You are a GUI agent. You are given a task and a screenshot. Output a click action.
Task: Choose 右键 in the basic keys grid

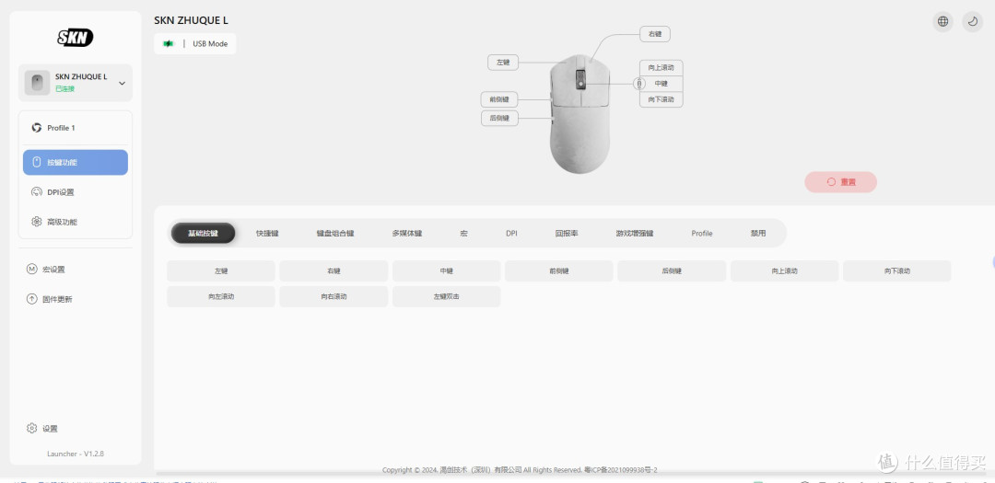334,270
